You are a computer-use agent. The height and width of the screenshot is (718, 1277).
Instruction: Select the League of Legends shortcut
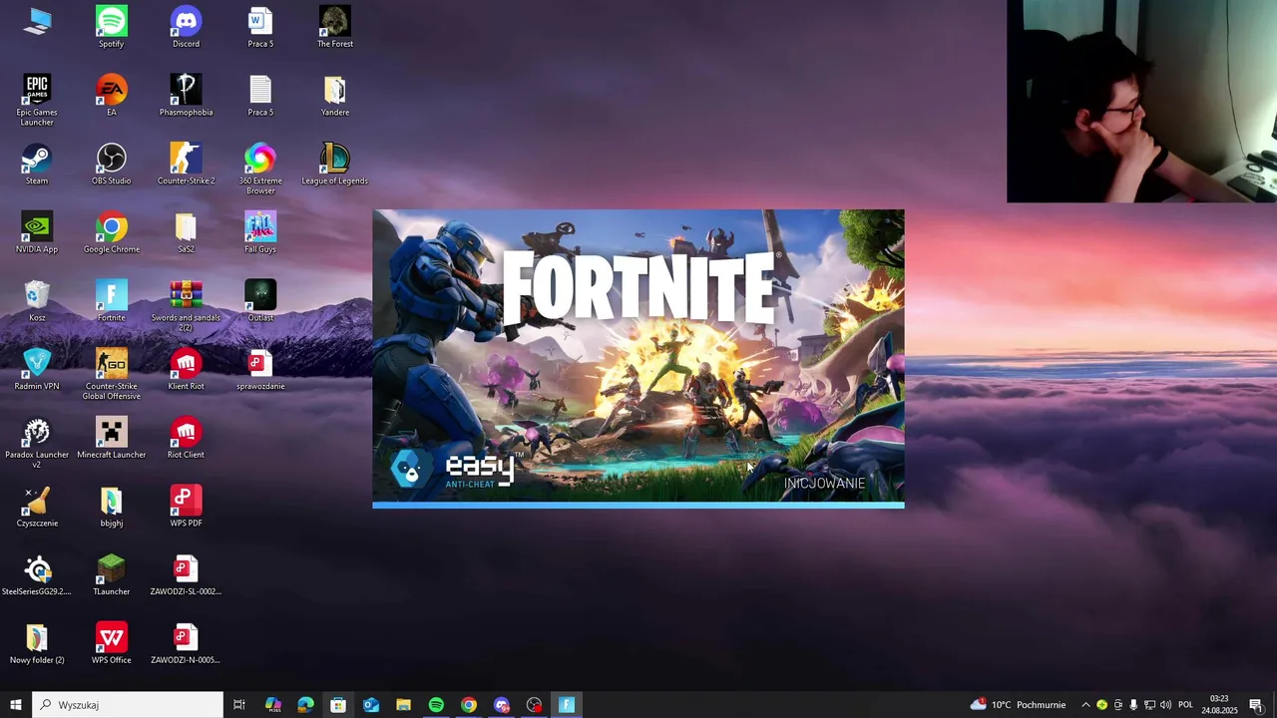[x=335, y=164]
